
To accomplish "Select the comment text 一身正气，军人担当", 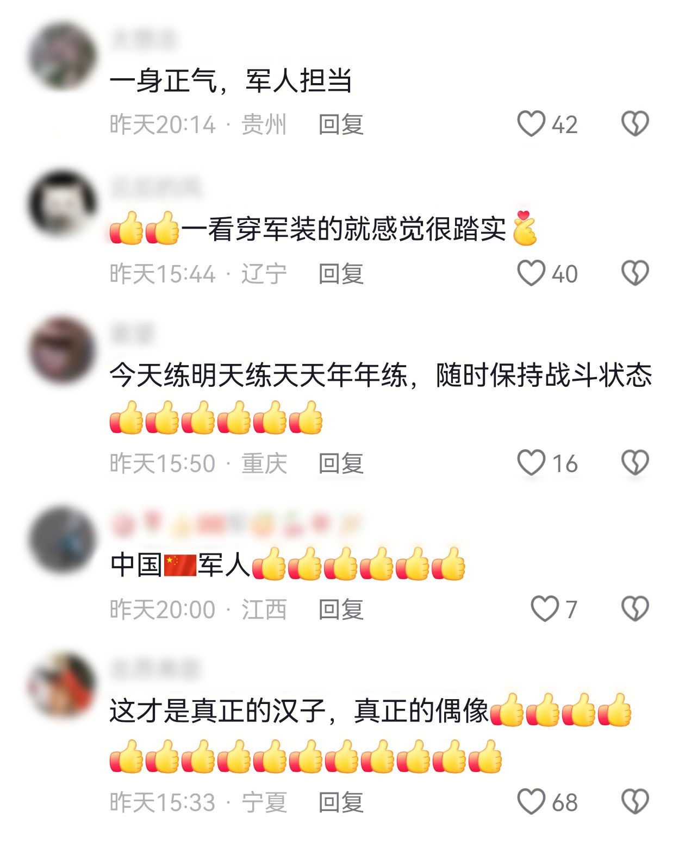I will pos(231,81).
